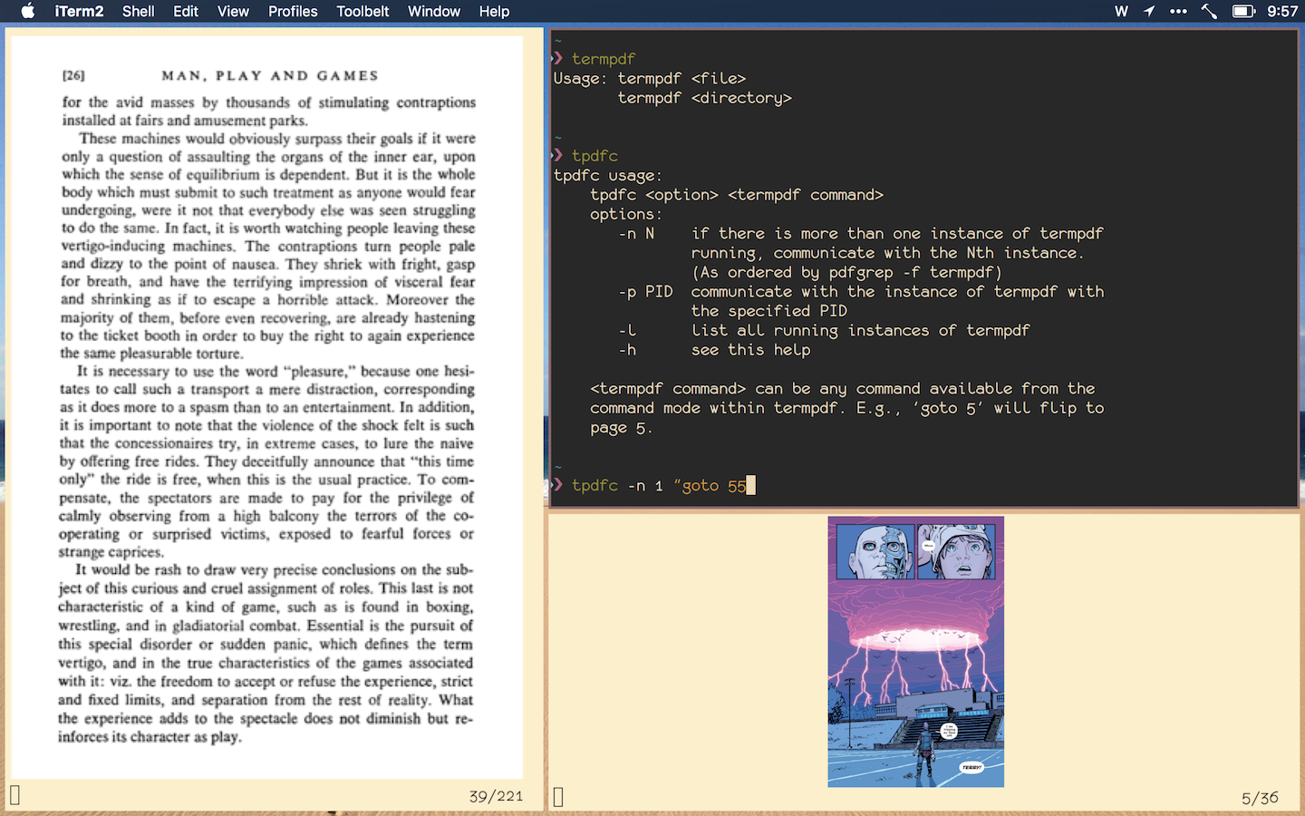Click '(As ordered by pdfgrep -f termpdf)' text

[x=846, y=273]
